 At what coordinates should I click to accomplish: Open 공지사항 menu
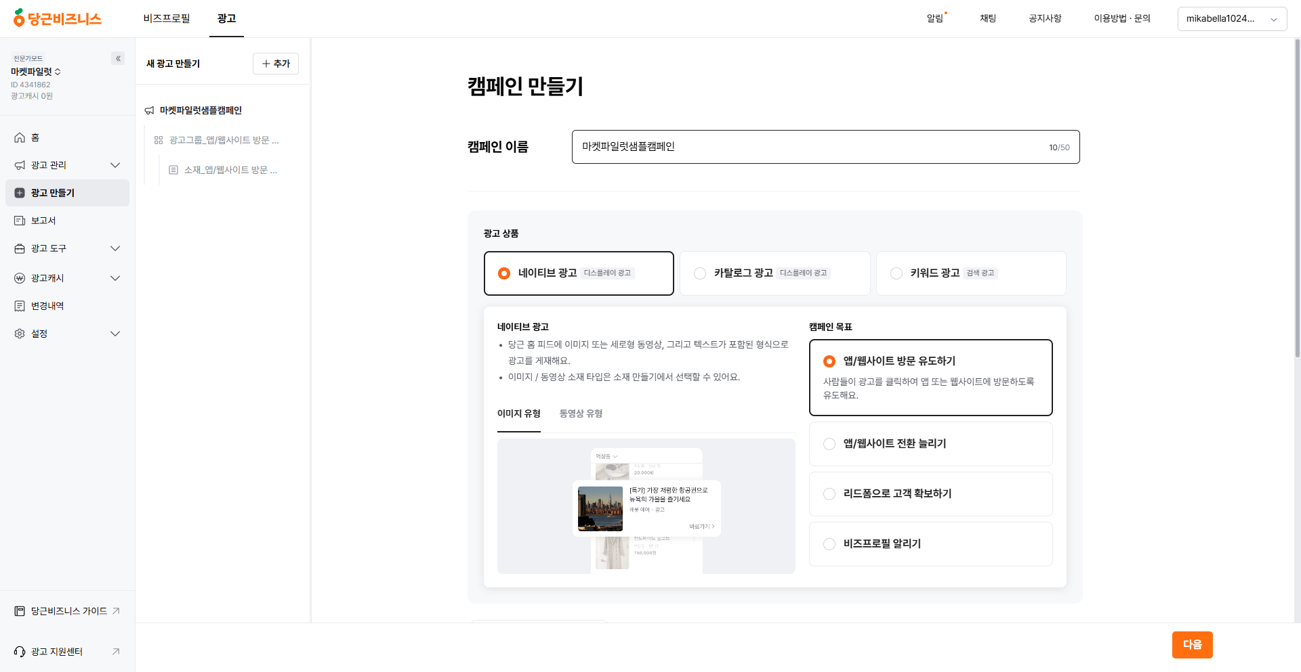coord(1045,18)
